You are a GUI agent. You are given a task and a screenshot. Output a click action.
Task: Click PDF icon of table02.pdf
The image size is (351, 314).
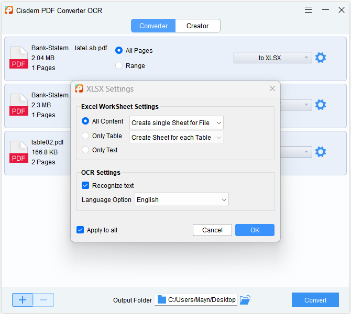[x=19, y=152]
